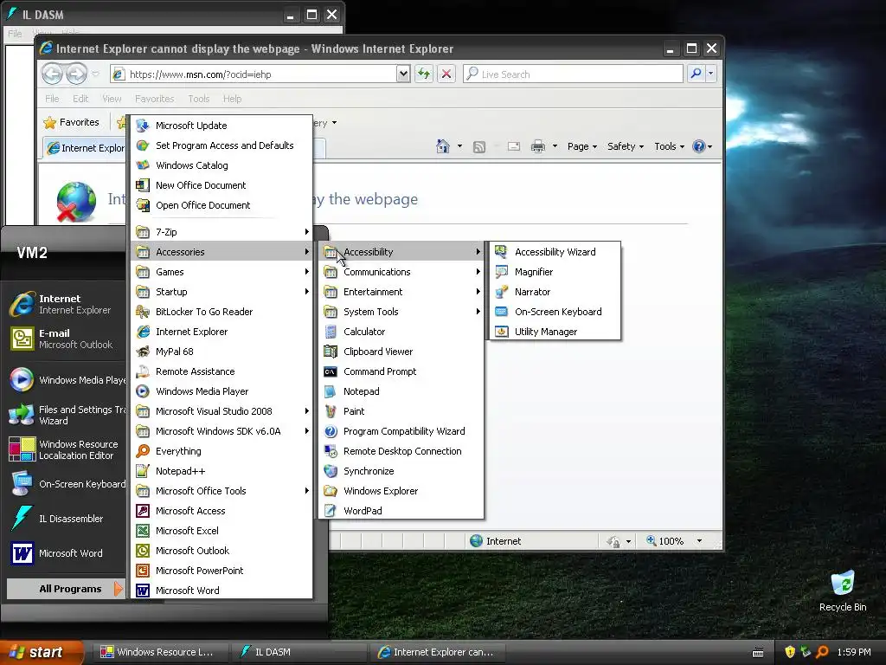Launch WordPad from Accessories menu
The width and height of the screenshot is (886, 665).
click(x=401, y=511)
